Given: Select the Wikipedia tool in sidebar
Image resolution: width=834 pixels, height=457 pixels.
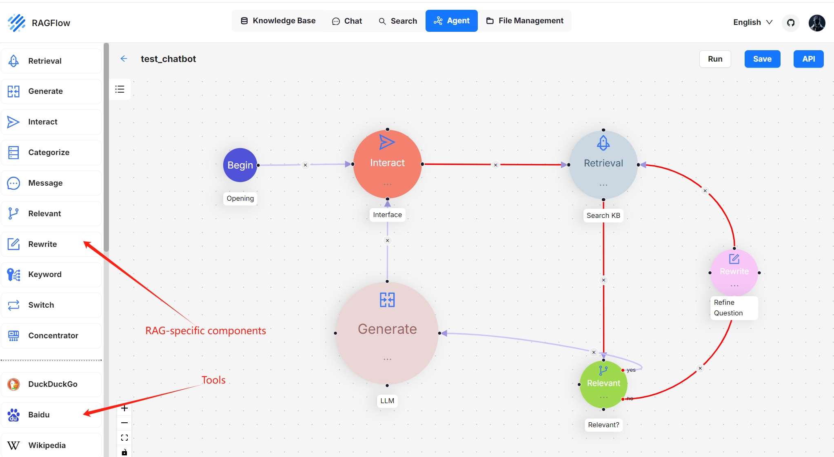Looking at the screenshot, I should [x=51, y=445].
